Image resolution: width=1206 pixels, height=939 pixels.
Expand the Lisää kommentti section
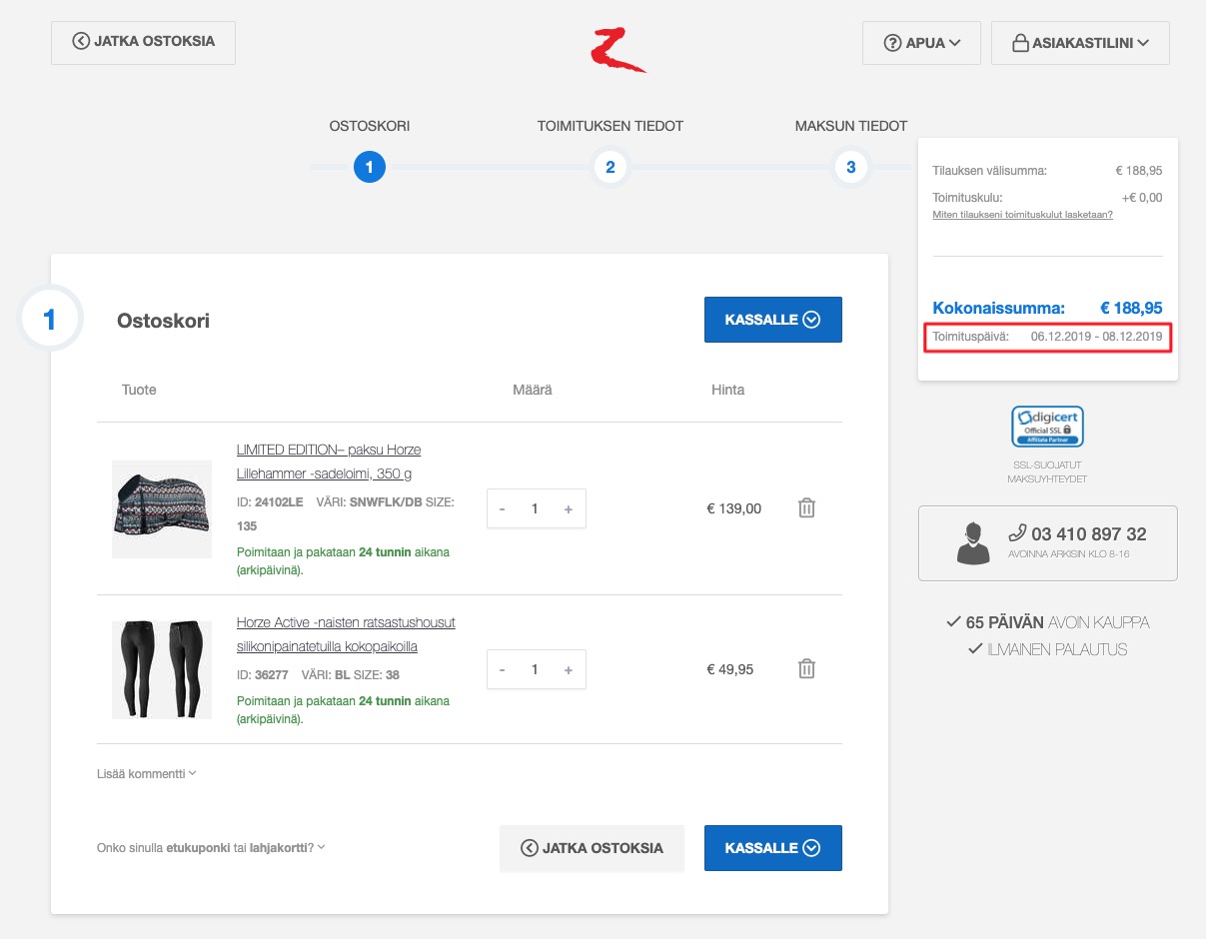click(147, 773)
